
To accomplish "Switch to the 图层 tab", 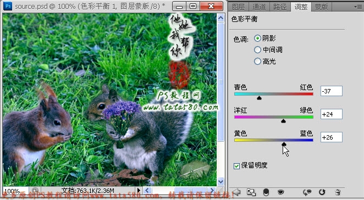I will click(x=239, y=7).
